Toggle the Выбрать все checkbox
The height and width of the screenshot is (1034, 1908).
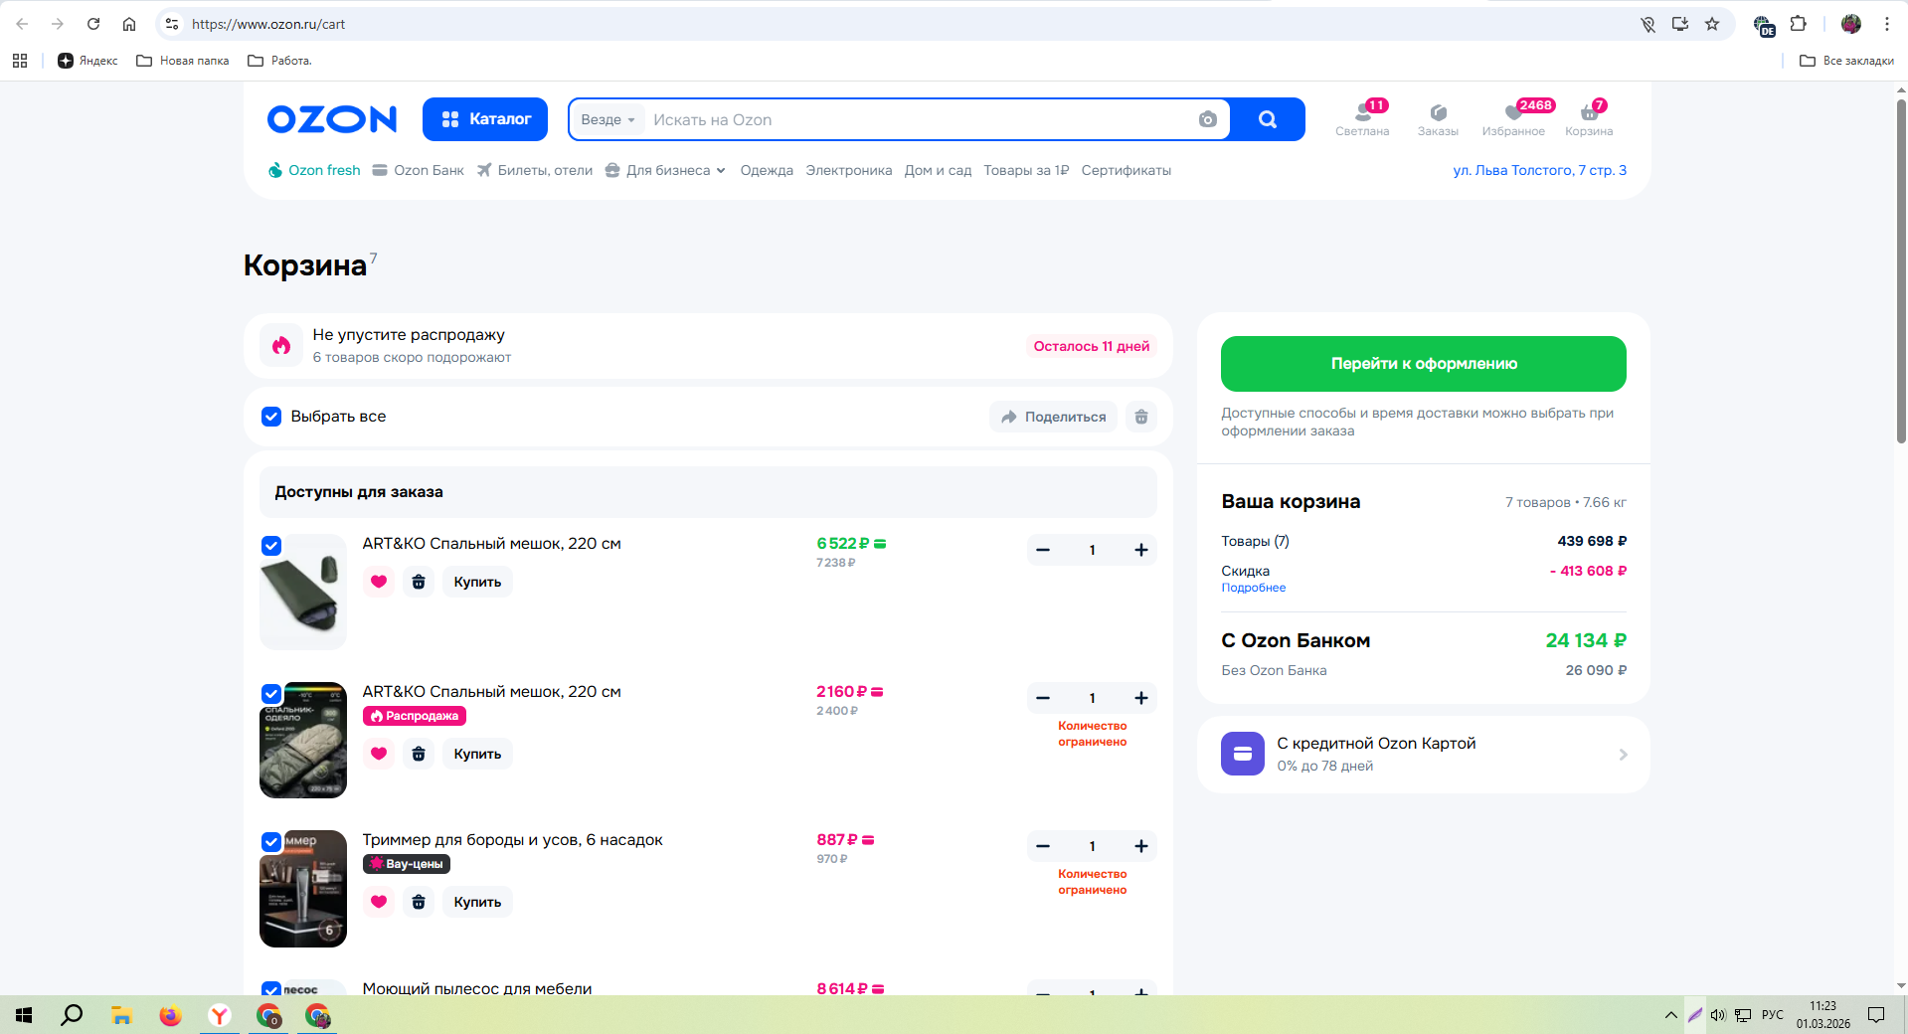(x=271, y=417)
